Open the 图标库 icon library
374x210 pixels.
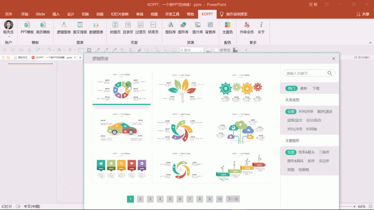click(171, 28)
